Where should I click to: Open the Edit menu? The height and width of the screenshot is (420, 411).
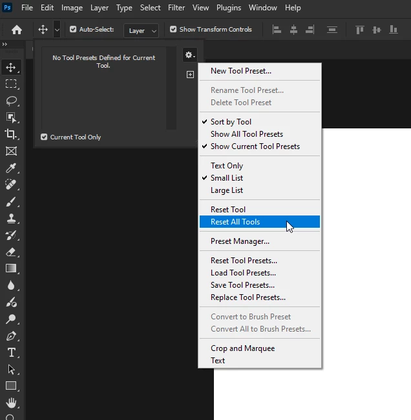pyautogui.click(x=47, y=8)
